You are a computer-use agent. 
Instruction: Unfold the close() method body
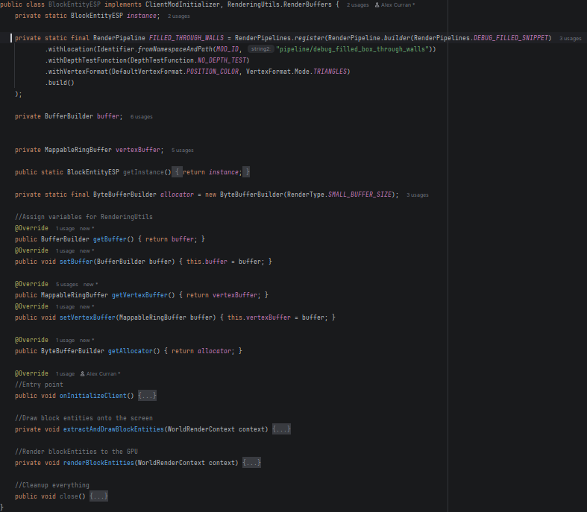[99, 496]
